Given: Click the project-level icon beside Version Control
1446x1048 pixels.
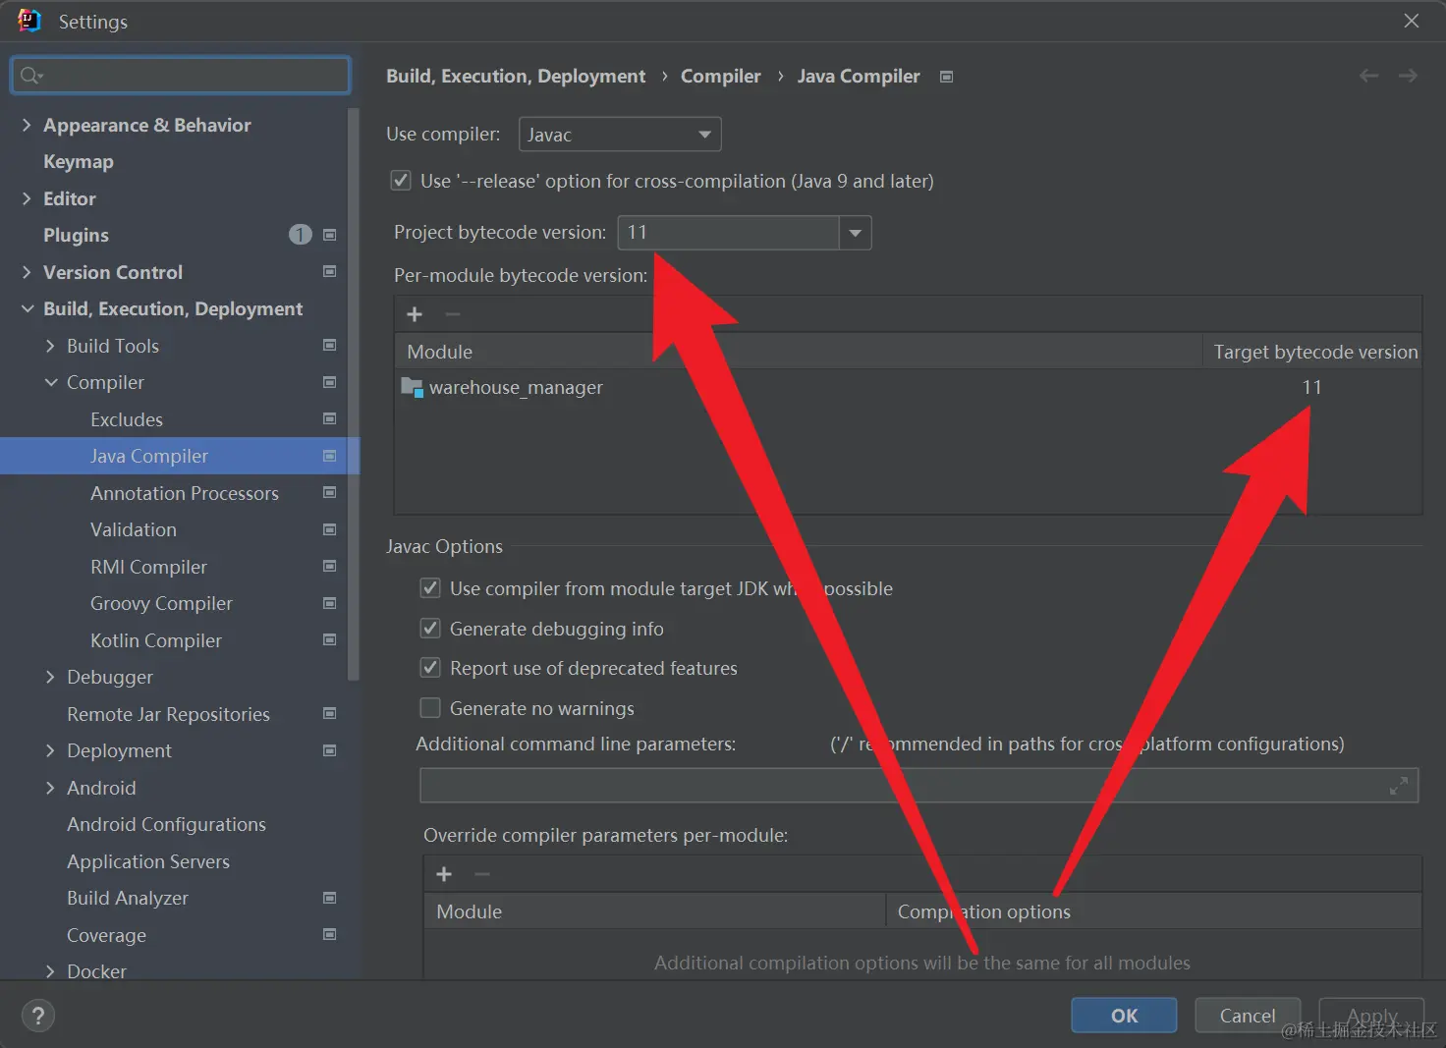Looking at the screenshot, I should [x=330, y=271].
